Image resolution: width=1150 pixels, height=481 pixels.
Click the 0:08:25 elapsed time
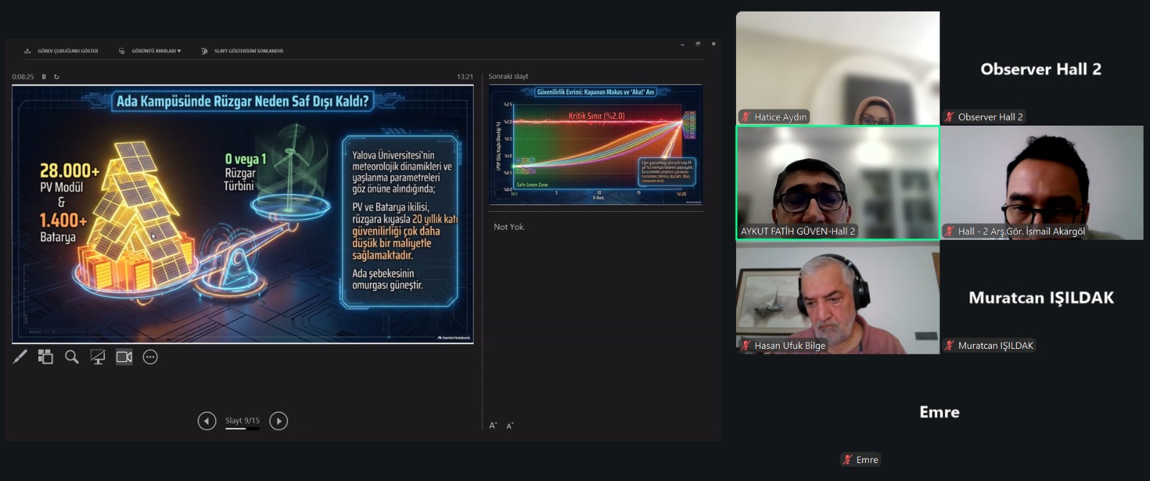point(23,77)
